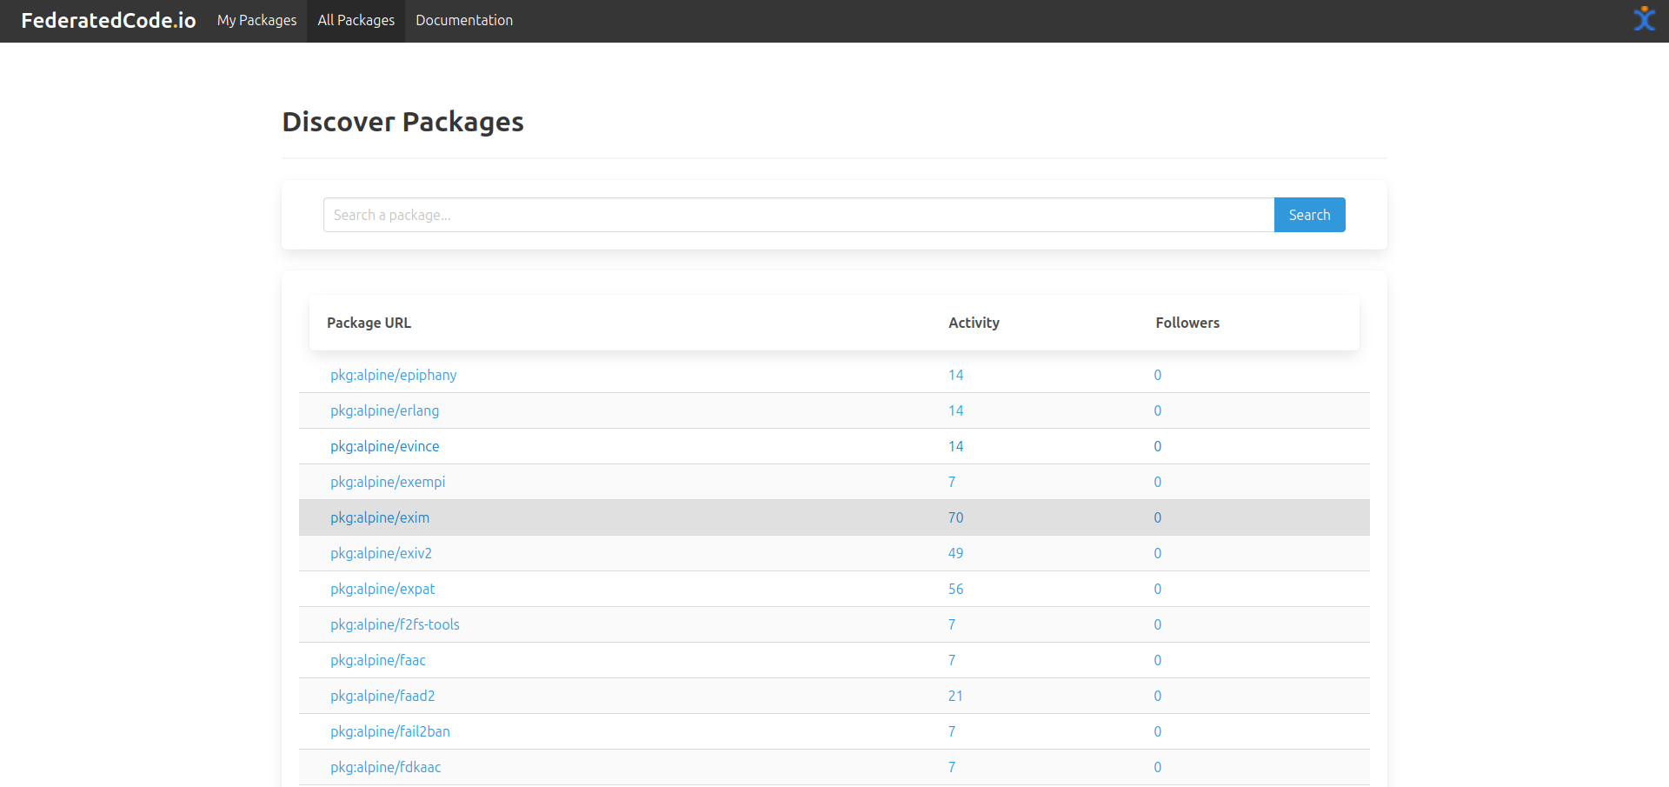Screen dimensions: 1669x787
Task: Select the All Packages menu item
Action: point(356,20)
